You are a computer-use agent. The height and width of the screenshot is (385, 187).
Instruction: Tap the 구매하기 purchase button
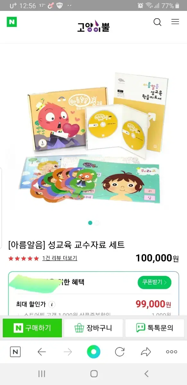tap(32, 328)
